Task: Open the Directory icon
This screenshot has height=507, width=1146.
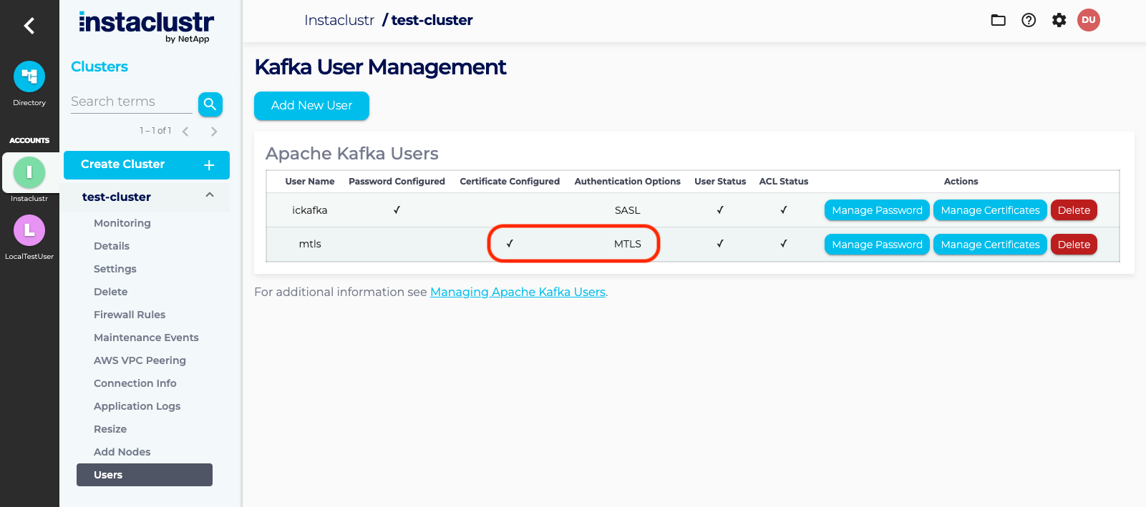Action: tap(29, 77)
